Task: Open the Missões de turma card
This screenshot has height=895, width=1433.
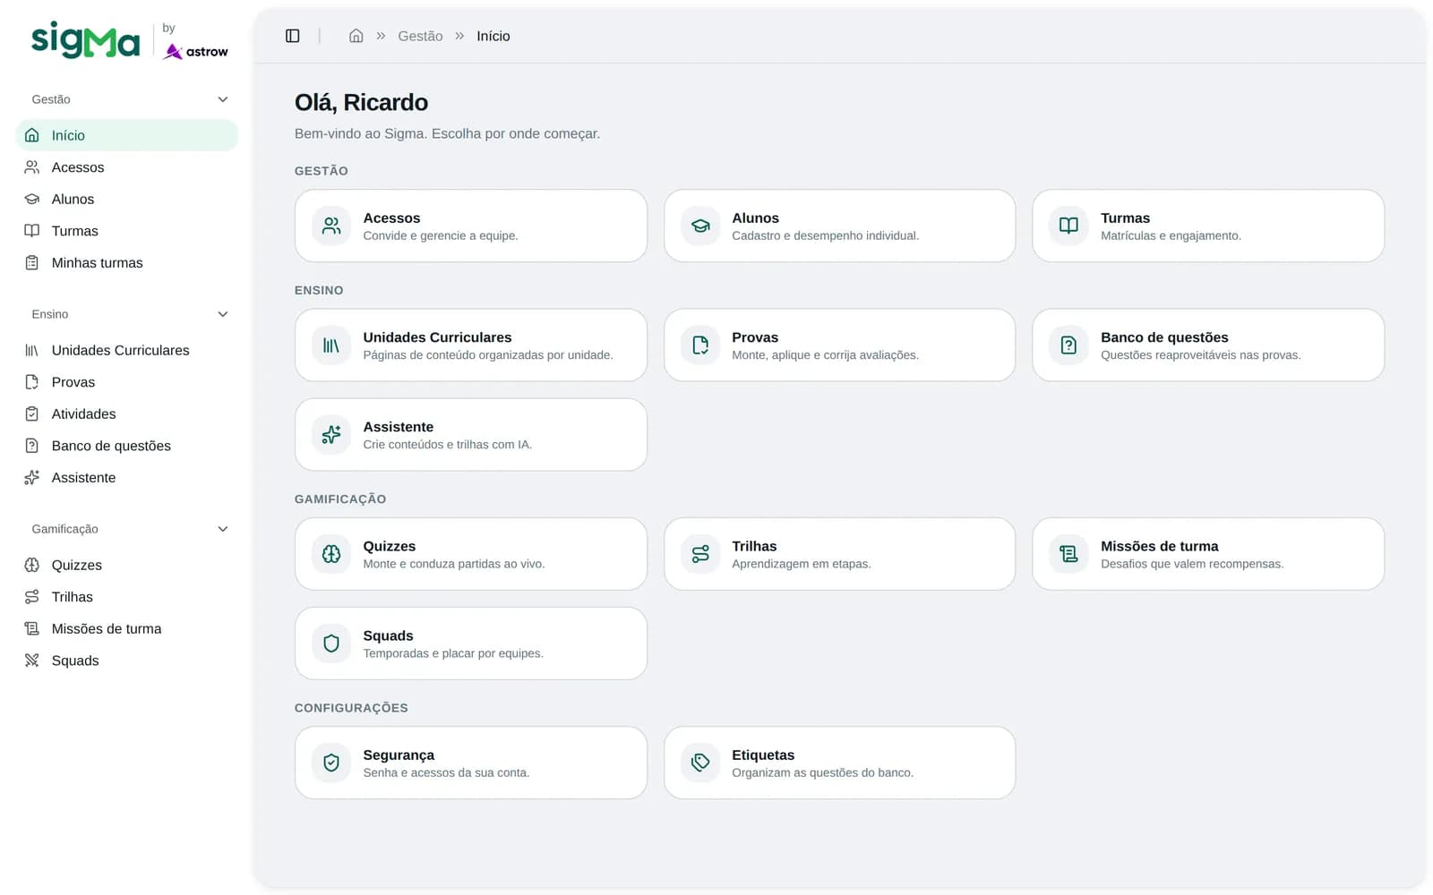Action: (x=1208, y=554)
